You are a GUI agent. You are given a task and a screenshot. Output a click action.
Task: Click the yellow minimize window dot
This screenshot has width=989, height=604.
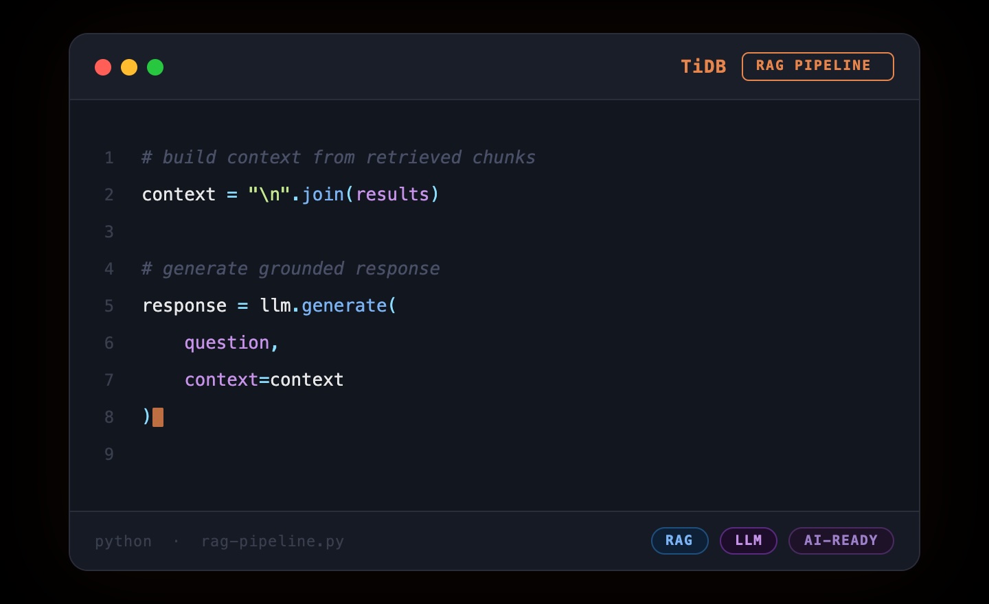click(x=129, y=67)
